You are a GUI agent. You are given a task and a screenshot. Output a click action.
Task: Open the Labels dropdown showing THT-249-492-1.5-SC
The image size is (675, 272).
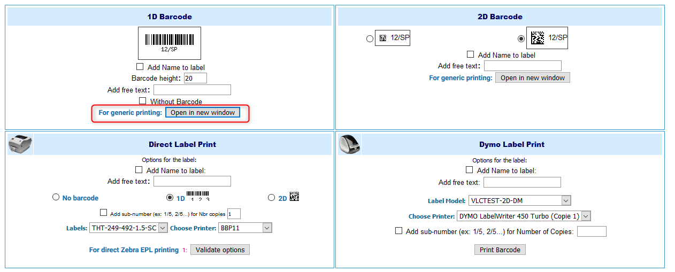coord(128,228)
